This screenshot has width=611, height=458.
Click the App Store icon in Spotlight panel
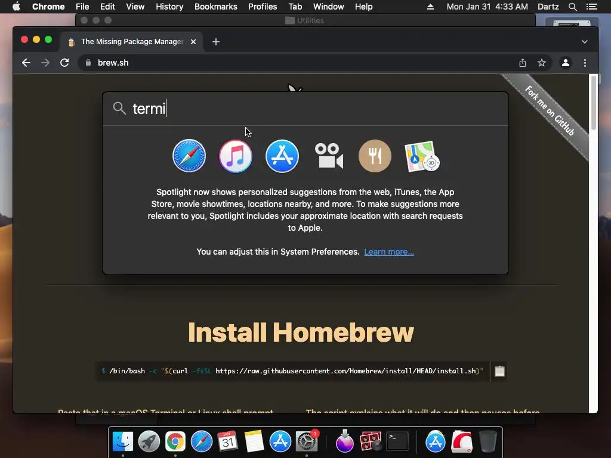[x=282, y=156]
